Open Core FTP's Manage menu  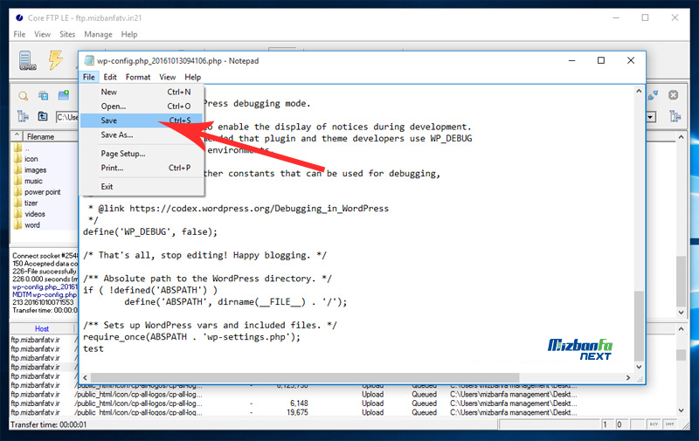pyautogui.click(x=98, y=34)
